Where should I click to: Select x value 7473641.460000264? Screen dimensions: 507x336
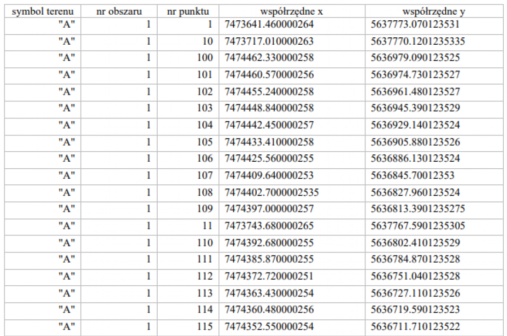(269, 24)
